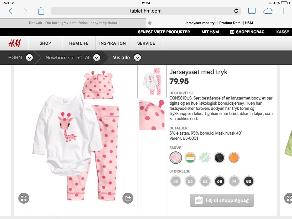The width and height of the screenshot is (292, 219).
Task: Expand the Vis alle dropdown
Action: tap(137, 58)
